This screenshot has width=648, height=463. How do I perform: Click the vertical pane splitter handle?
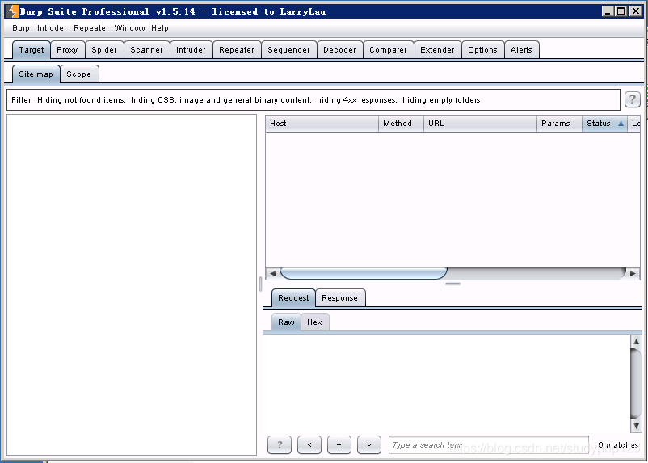pos(260,284)
